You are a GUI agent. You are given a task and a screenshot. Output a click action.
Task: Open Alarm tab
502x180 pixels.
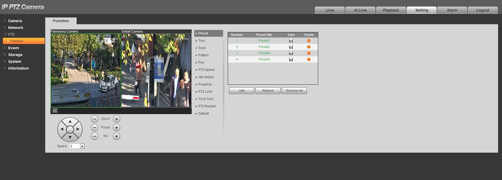[452, 10]
